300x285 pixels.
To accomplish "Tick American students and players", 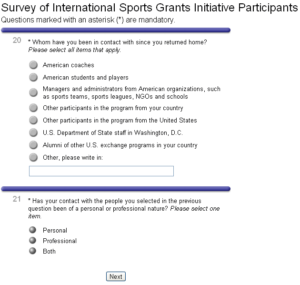I will 33,78.
